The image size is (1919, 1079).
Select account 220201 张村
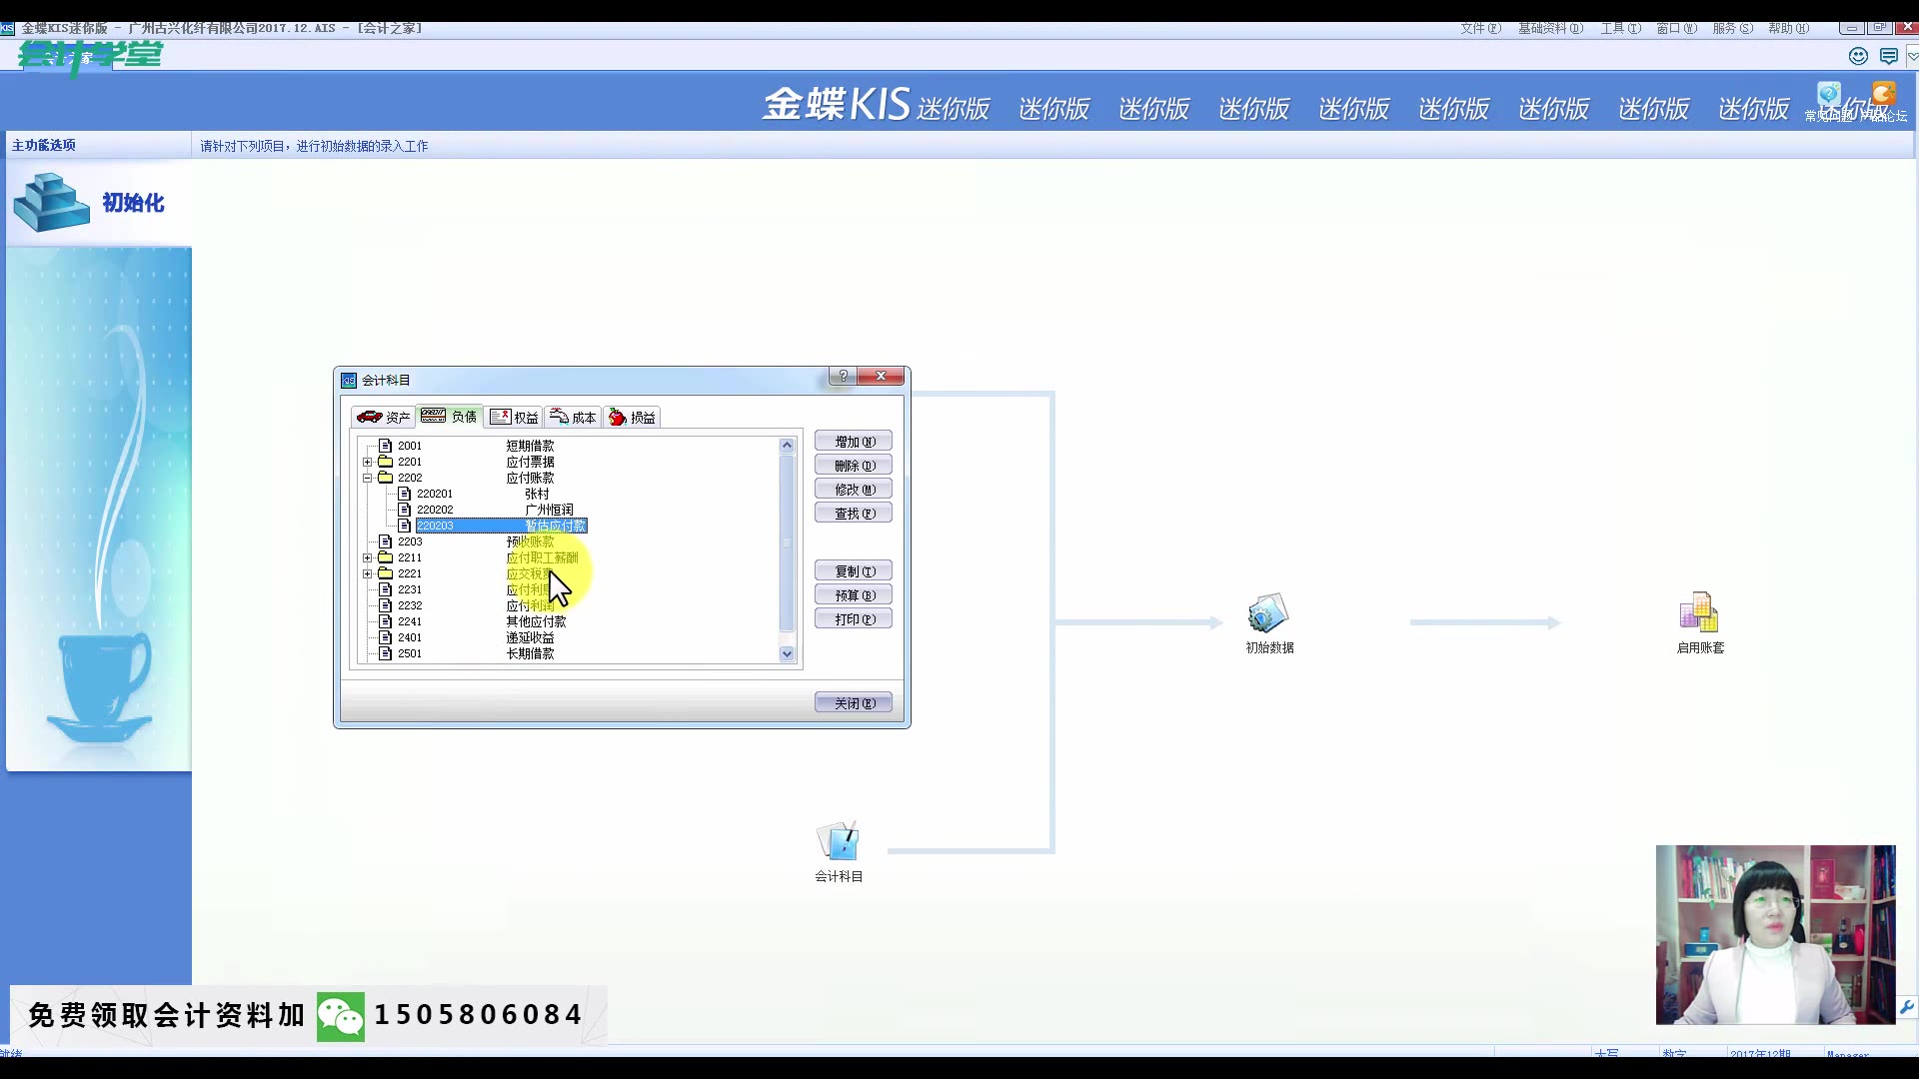tap(484, 494)
